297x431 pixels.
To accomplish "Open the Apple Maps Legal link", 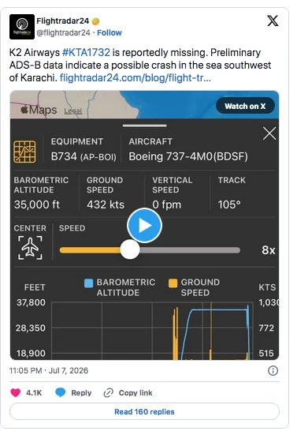I will coord(73,111).
